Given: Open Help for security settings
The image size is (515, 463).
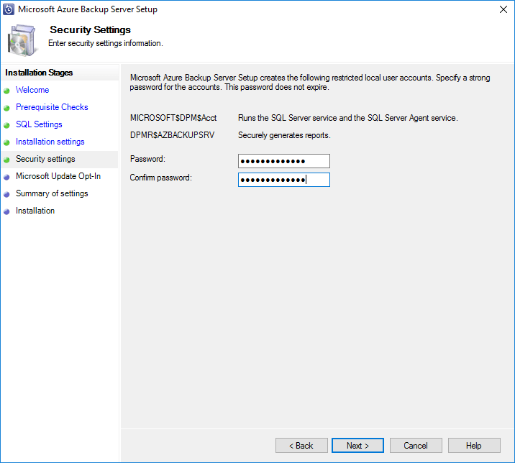Looking at the screenshot, I should 474,446.
